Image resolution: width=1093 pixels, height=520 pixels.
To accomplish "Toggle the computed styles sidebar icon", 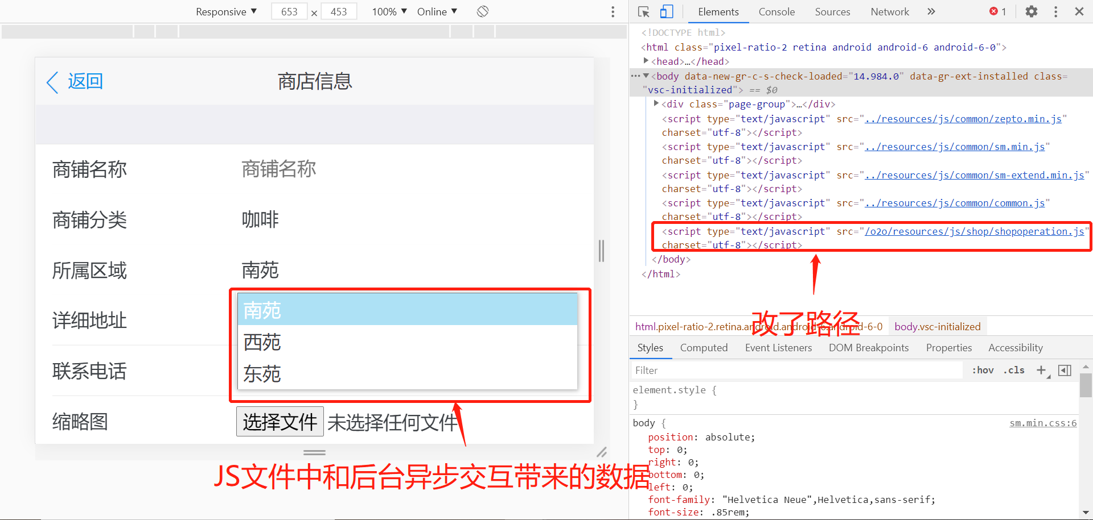I will (x=1065, y=371).
